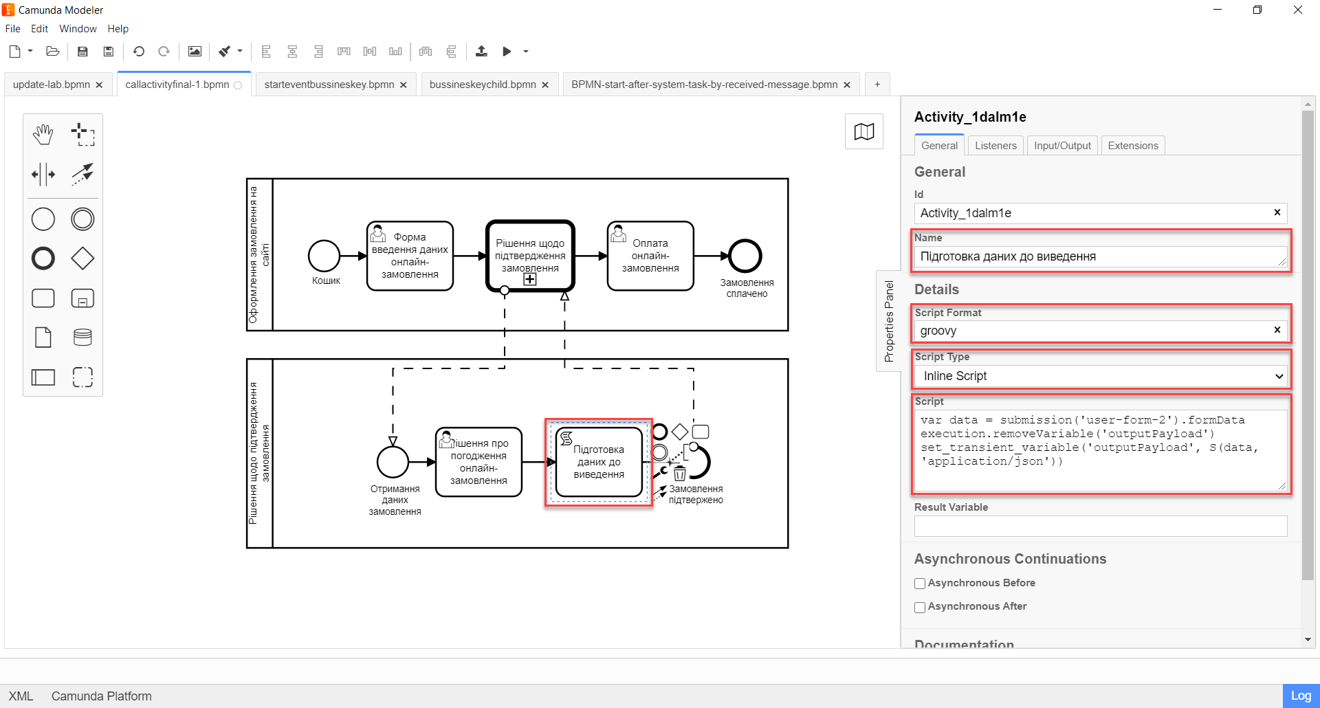Deploy current diagram icon
1320x708 pixels.
pos(481,52)
